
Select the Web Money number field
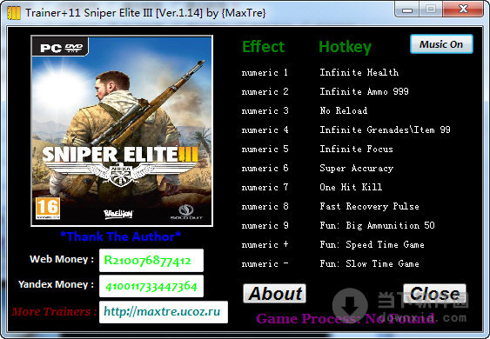151,261
